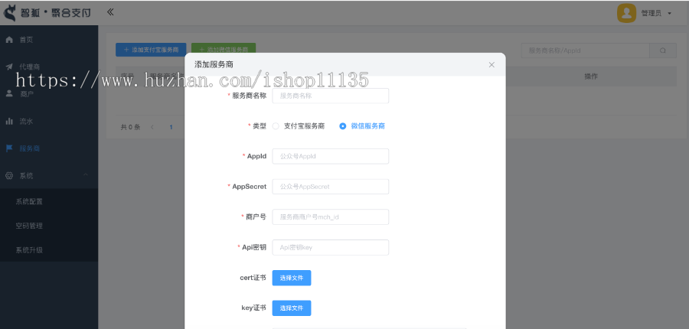
Task: Collapse the sidebar with the double-chevron icon
Action: pos(110,12)
